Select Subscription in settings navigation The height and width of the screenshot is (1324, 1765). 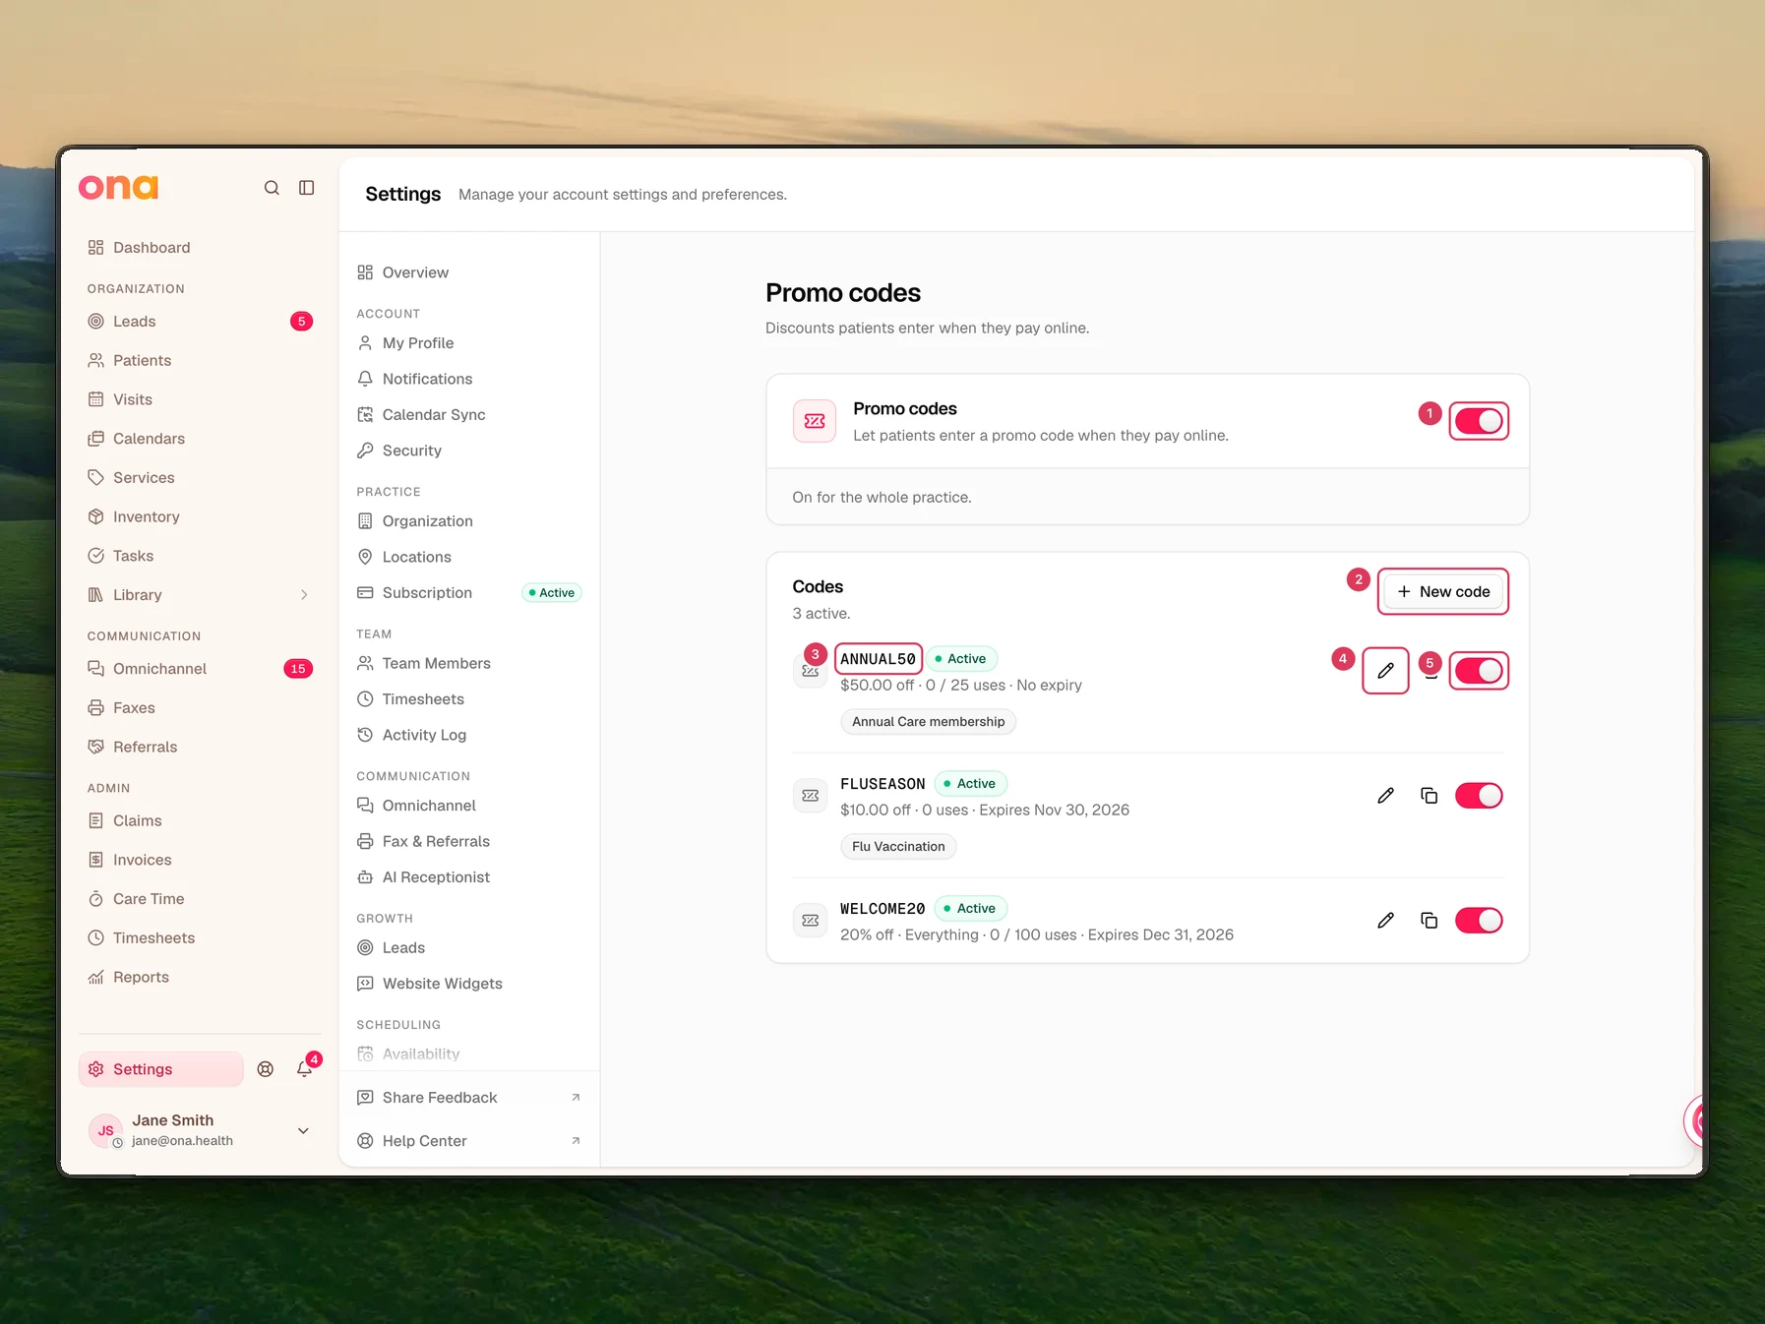click(469, 593)
